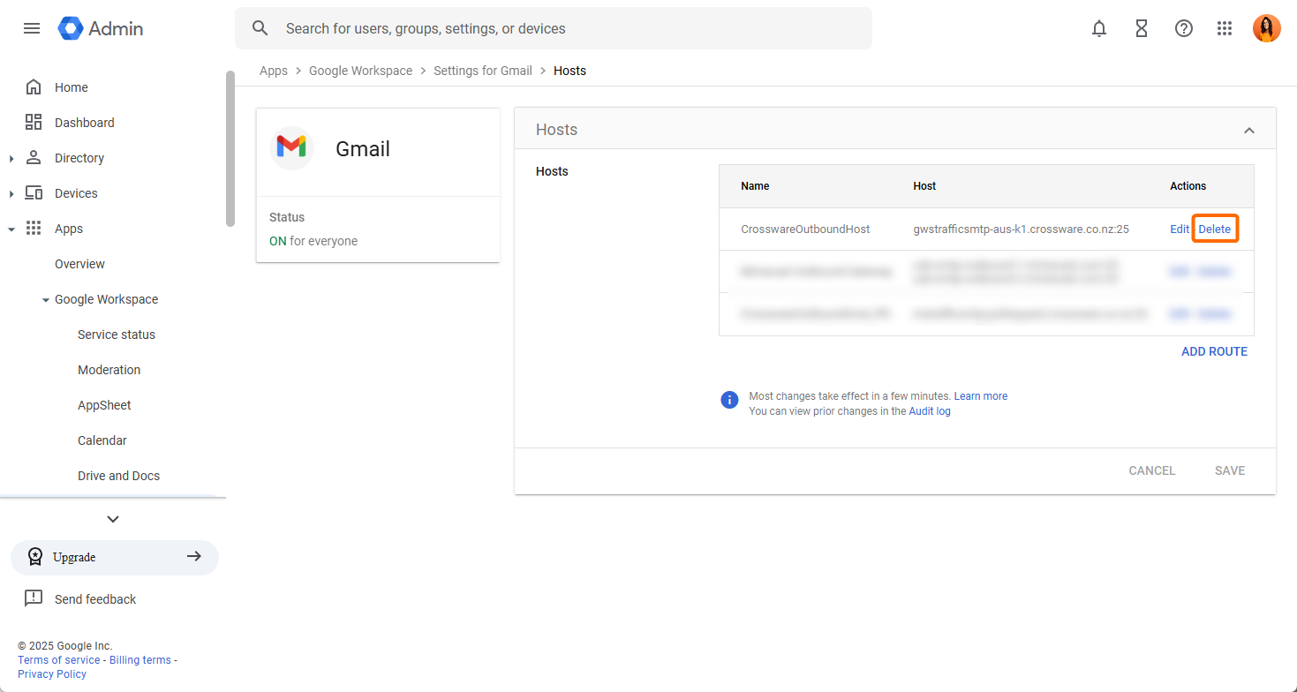This screenshot has height=692, width=1297.
Task: Click the ADD ROUTE button
Action: (x=1214, y=351)
